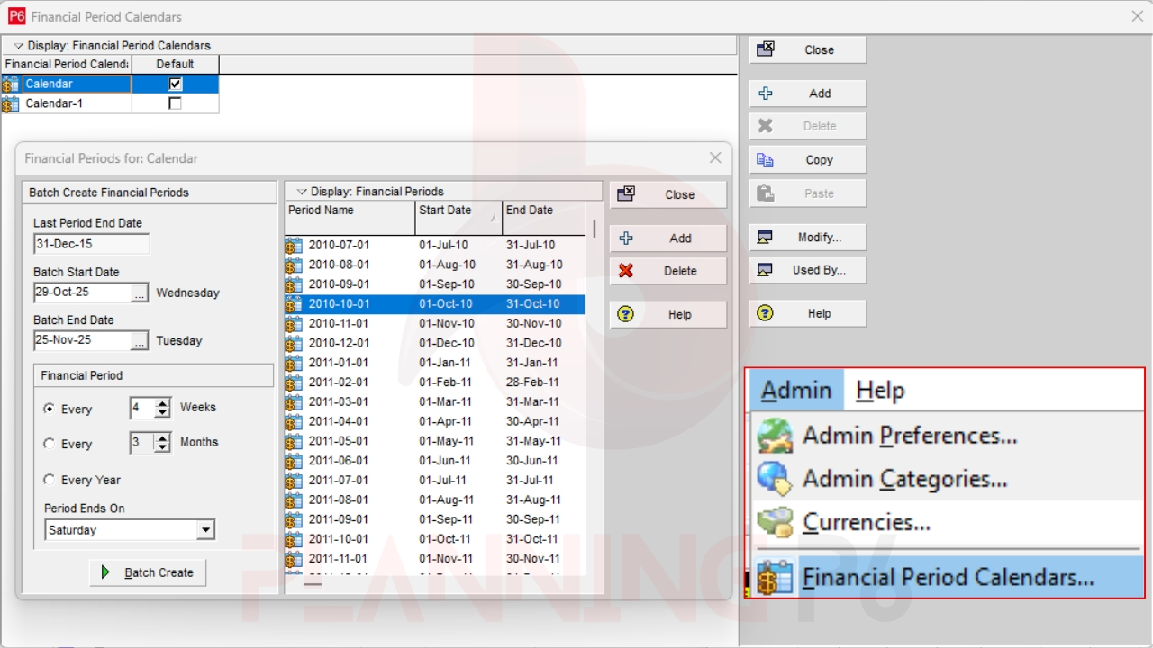
Task: Open the Help menu in menu bar
Action: [879, 391]
